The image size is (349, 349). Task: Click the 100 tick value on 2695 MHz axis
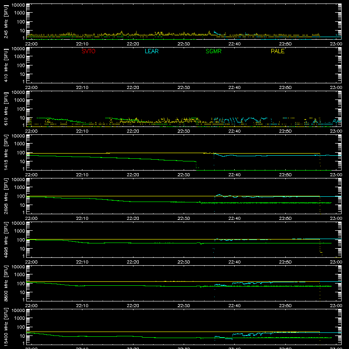click(21, 196)
